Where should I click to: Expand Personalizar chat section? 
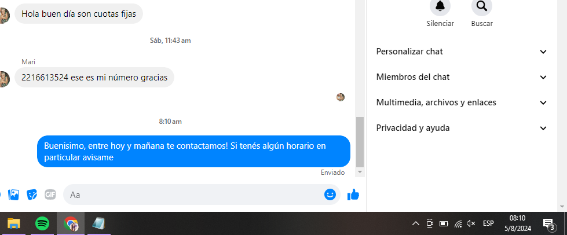[x=462, y=52]
